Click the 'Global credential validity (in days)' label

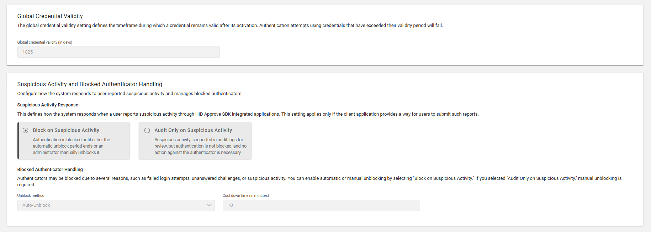[45, 42]
